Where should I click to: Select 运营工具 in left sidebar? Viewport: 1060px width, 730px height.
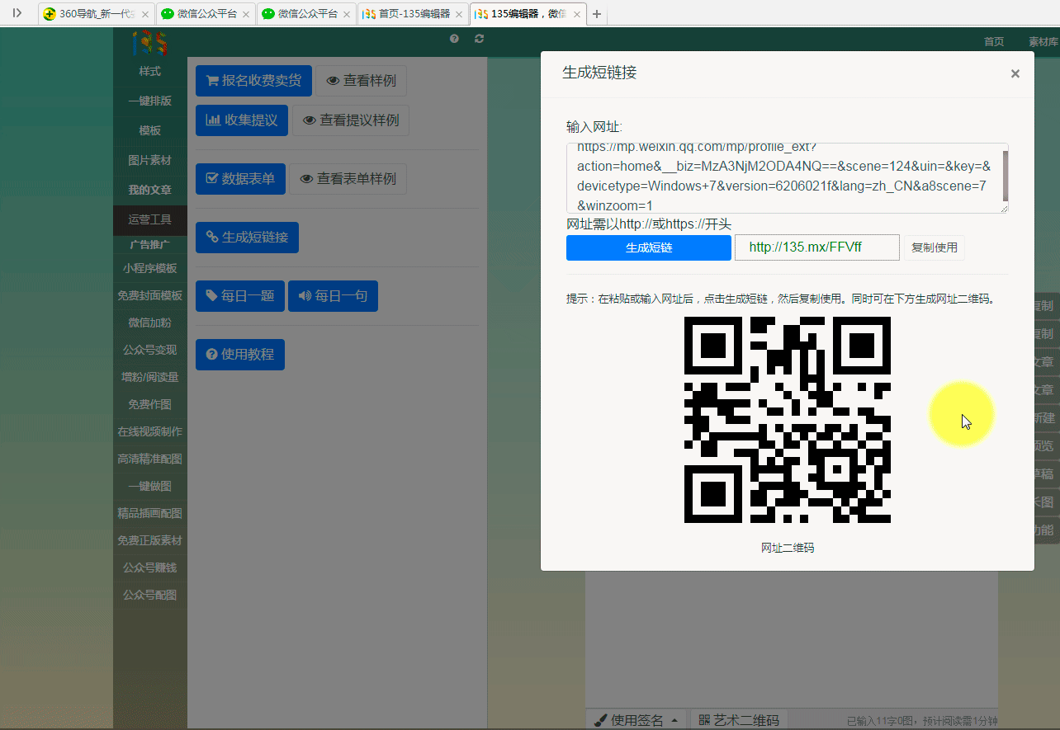point(149,219)
